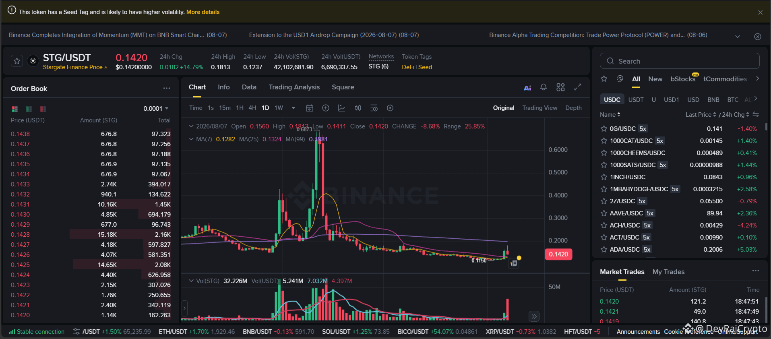Sort market list by Name
The height and width of the screenshot is (339, 771).
(610, 115)
